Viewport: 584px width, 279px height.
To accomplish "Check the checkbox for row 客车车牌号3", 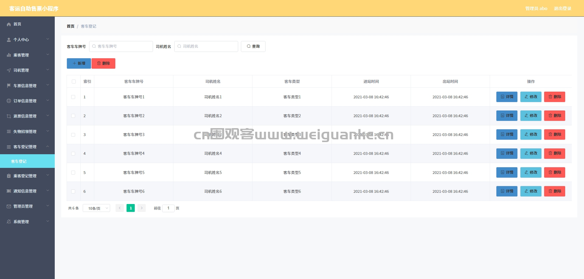I will tap(73, 134).
